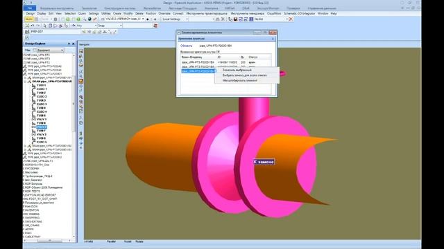
Task: Select ELBO 5 in the tree
Action: pyautogui.click(x=42, y=142)
